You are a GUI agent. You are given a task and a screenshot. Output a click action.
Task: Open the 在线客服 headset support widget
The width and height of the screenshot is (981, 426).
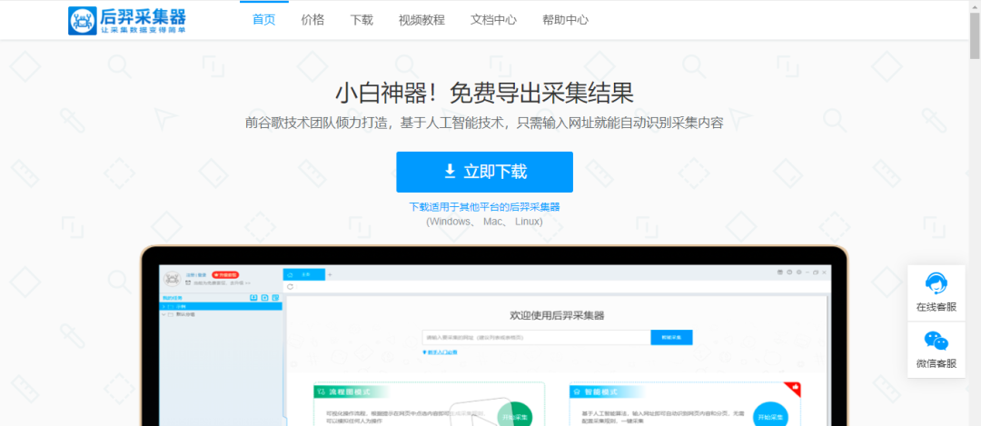(x=936, y=293)
